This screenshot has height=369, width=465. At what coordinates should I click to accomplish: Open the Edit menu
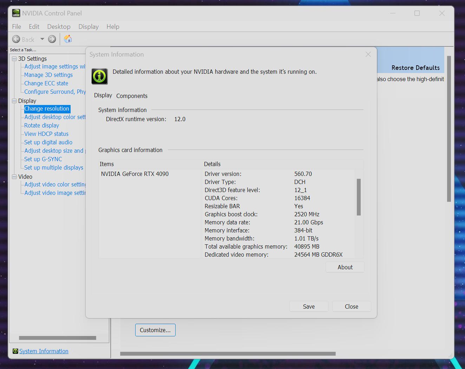[x=34, y=27]
